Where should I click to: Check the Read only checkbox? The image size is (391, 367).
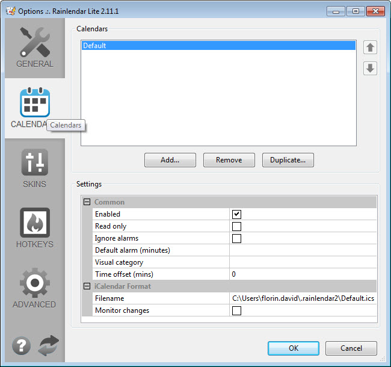click(x=236, y=226)
